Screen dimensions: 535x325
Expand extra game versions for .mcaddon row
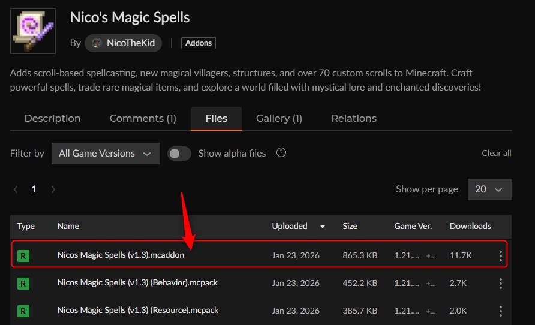click(431, 256)
